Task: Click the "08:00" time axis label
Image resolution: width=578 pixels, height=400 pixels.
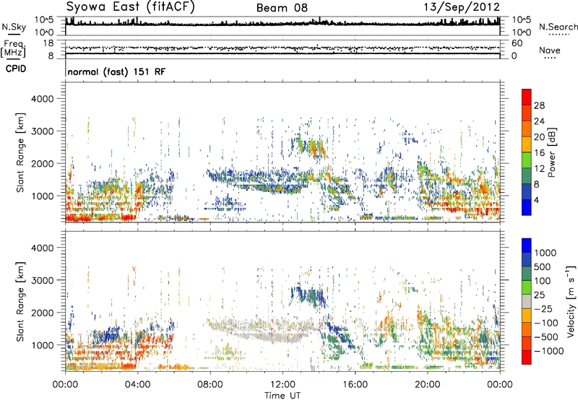Action: click(x=210, y=385)
